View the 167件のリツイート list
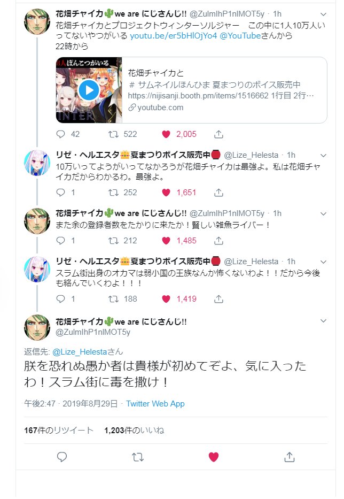Image resolution: width=344 pixels, height=499 pixels. click(x=59, y=430)
